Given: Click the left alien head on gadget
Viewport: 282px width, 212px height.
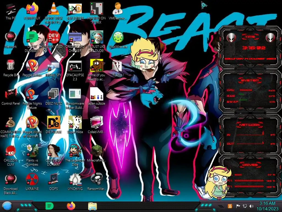Looking at the screenshot, I should click(x=231, y=38).
